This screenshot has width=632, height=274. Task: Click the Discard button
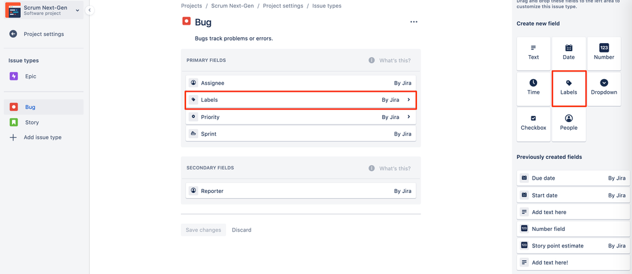(242, 230)
